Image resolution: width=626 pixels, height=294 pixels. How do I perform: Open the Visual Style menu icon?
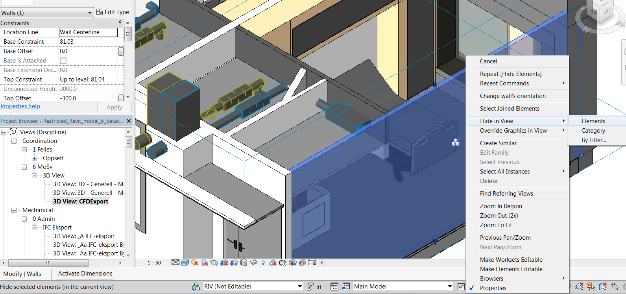185,263
